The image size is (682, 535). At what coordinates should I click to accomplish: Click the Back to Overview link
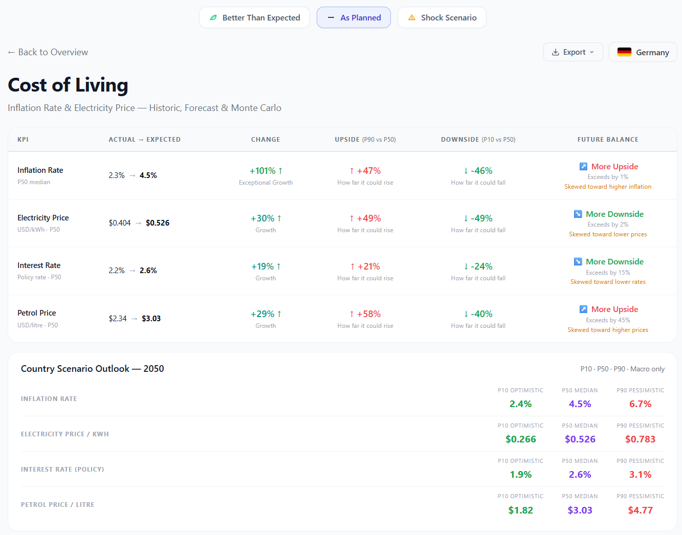pyautogui.click(x=48, y=52)
